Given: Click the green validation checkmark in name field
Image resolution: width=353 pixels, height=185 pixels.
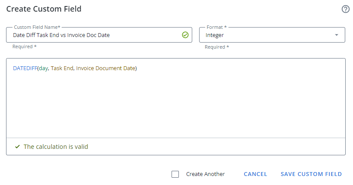Looking at the screenshot, I should (x=185, y=35).
